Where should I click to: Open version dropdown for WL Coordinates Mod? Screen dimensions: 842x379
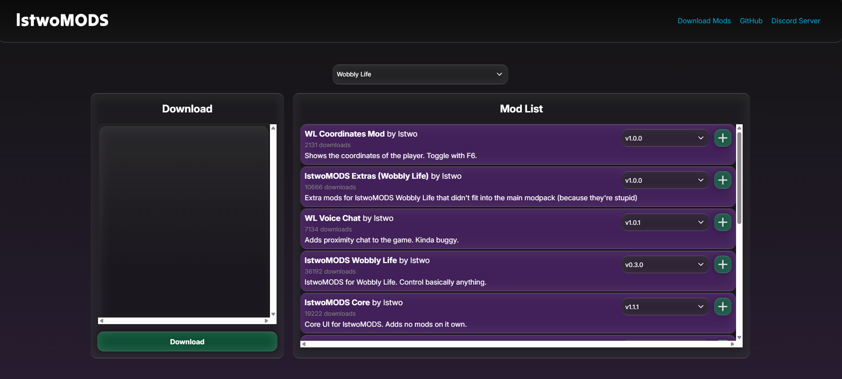tap(665, 138)
